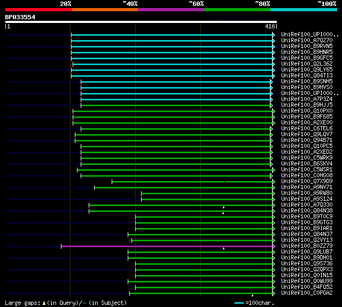This screenshot has width=342, height=307.
Task: Click the UniRef100_B6SKV4 label
Action: (x=307, y=164)
